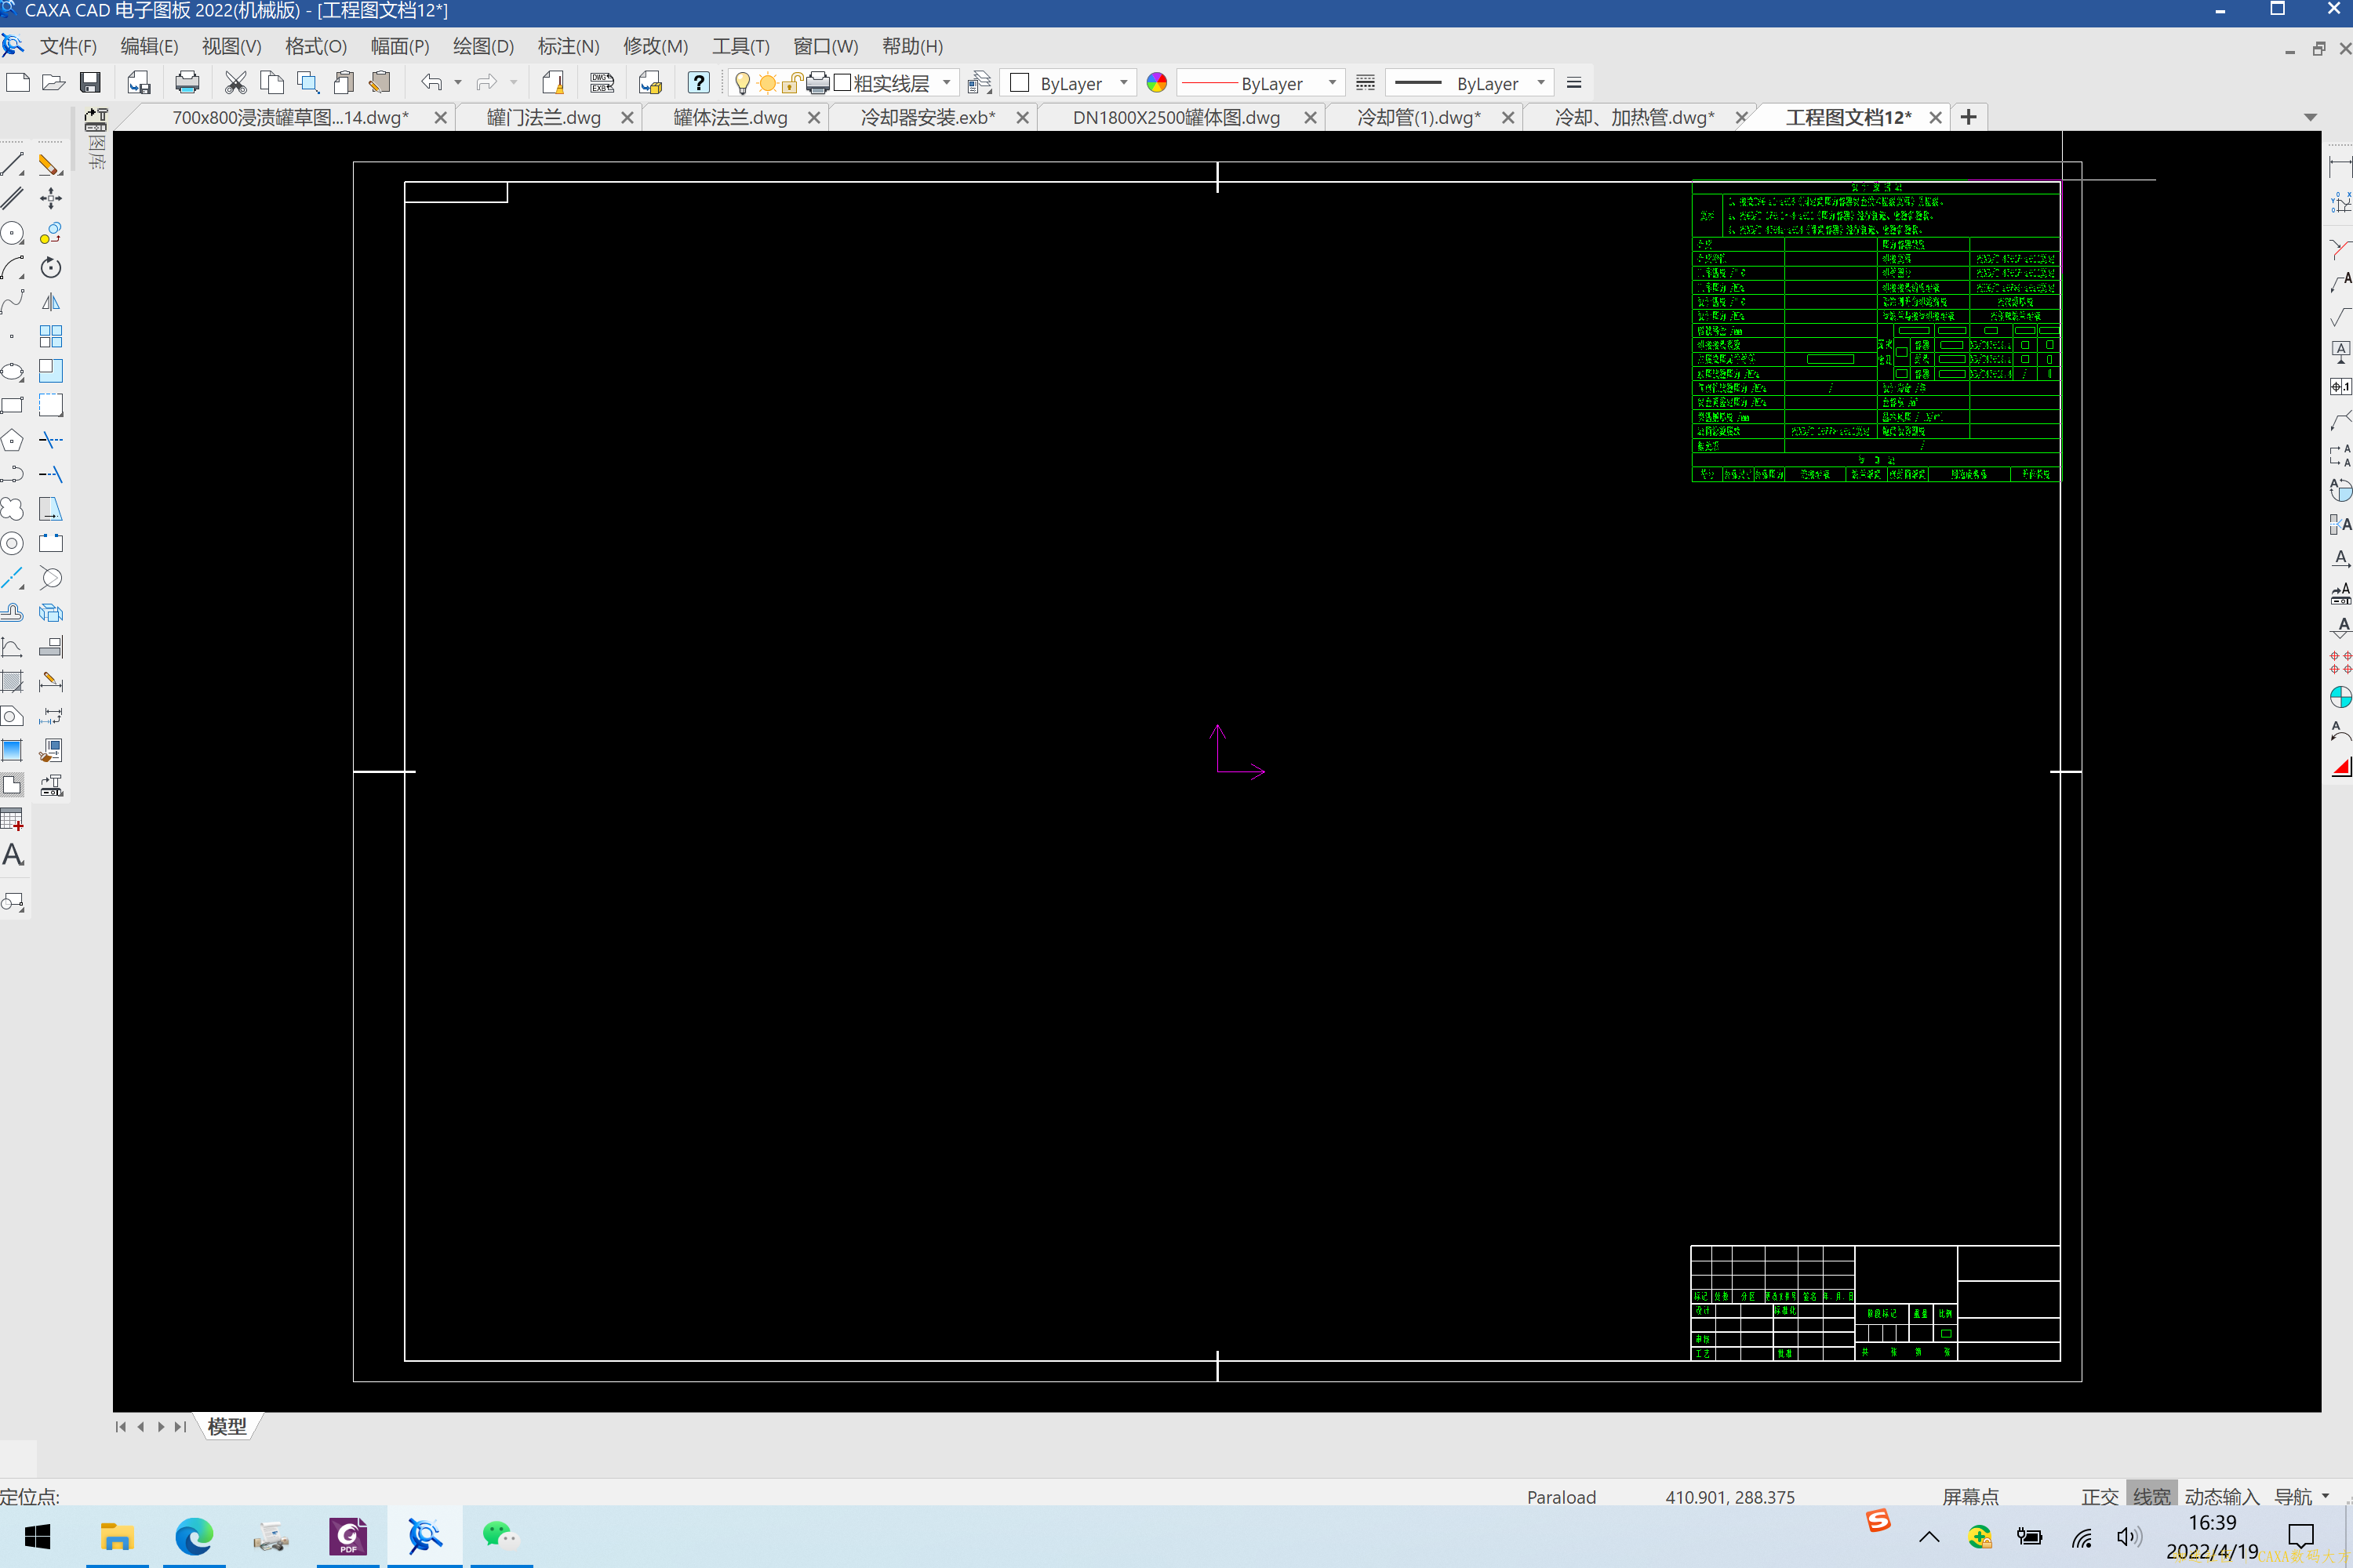Image resolution: width=2353 pixels, height=1568 pixels.
Task: Select the Mirror tool icon
Action: tap(50, 302)
